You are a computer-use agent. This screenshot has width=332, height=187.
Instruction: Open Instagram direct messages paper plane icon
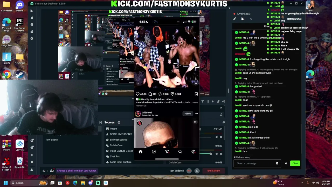pyautogui.click(x=167, y=152)
